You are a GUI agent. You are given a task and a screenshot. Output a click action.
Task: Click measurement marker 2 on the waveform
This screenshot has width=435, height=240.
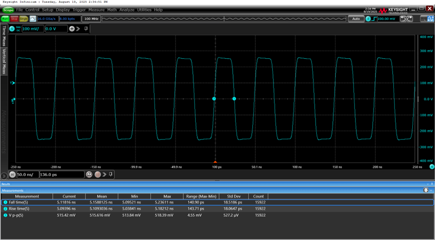[x=214, y=98]
